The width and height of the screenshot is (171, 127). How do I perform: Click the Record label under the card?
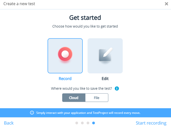[x=65, y=79]
